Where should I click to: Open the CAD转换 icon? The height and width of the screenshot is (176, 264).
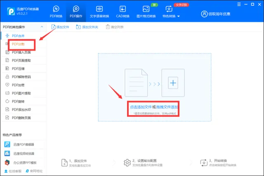click(x=123, y=9)
